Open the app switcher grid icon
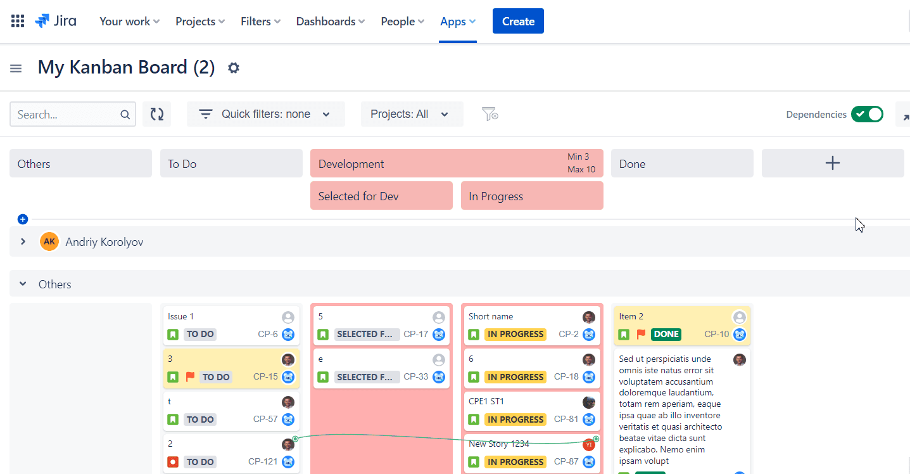The image size is (910, 474). point(18,21)
